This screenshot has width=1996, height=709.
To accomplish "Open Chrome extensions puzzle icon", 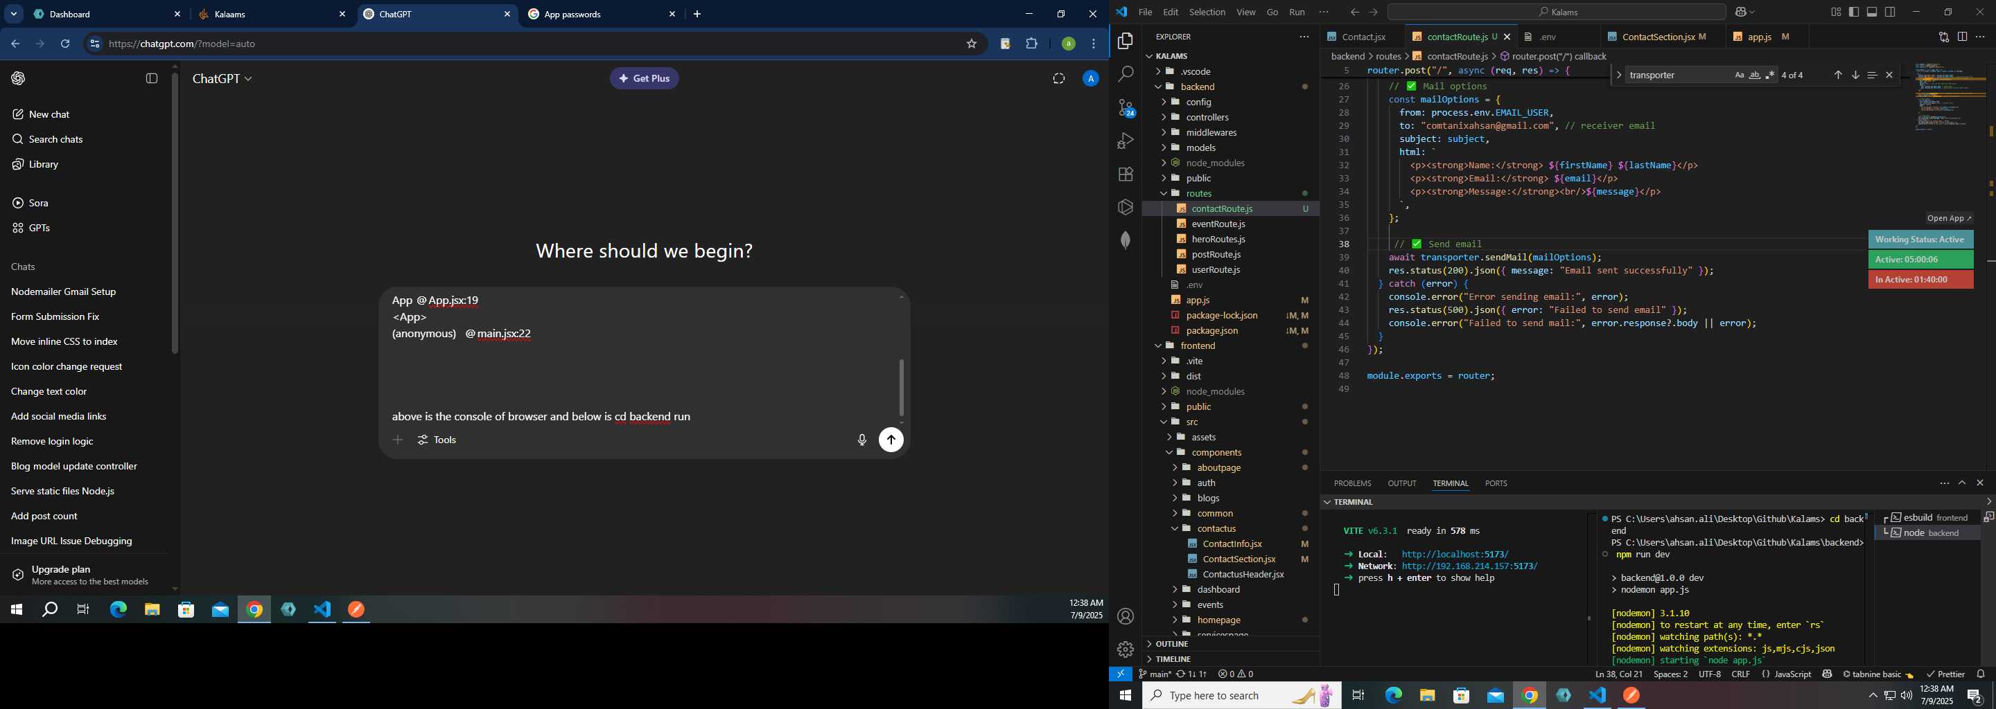I will pos(1031,44).
